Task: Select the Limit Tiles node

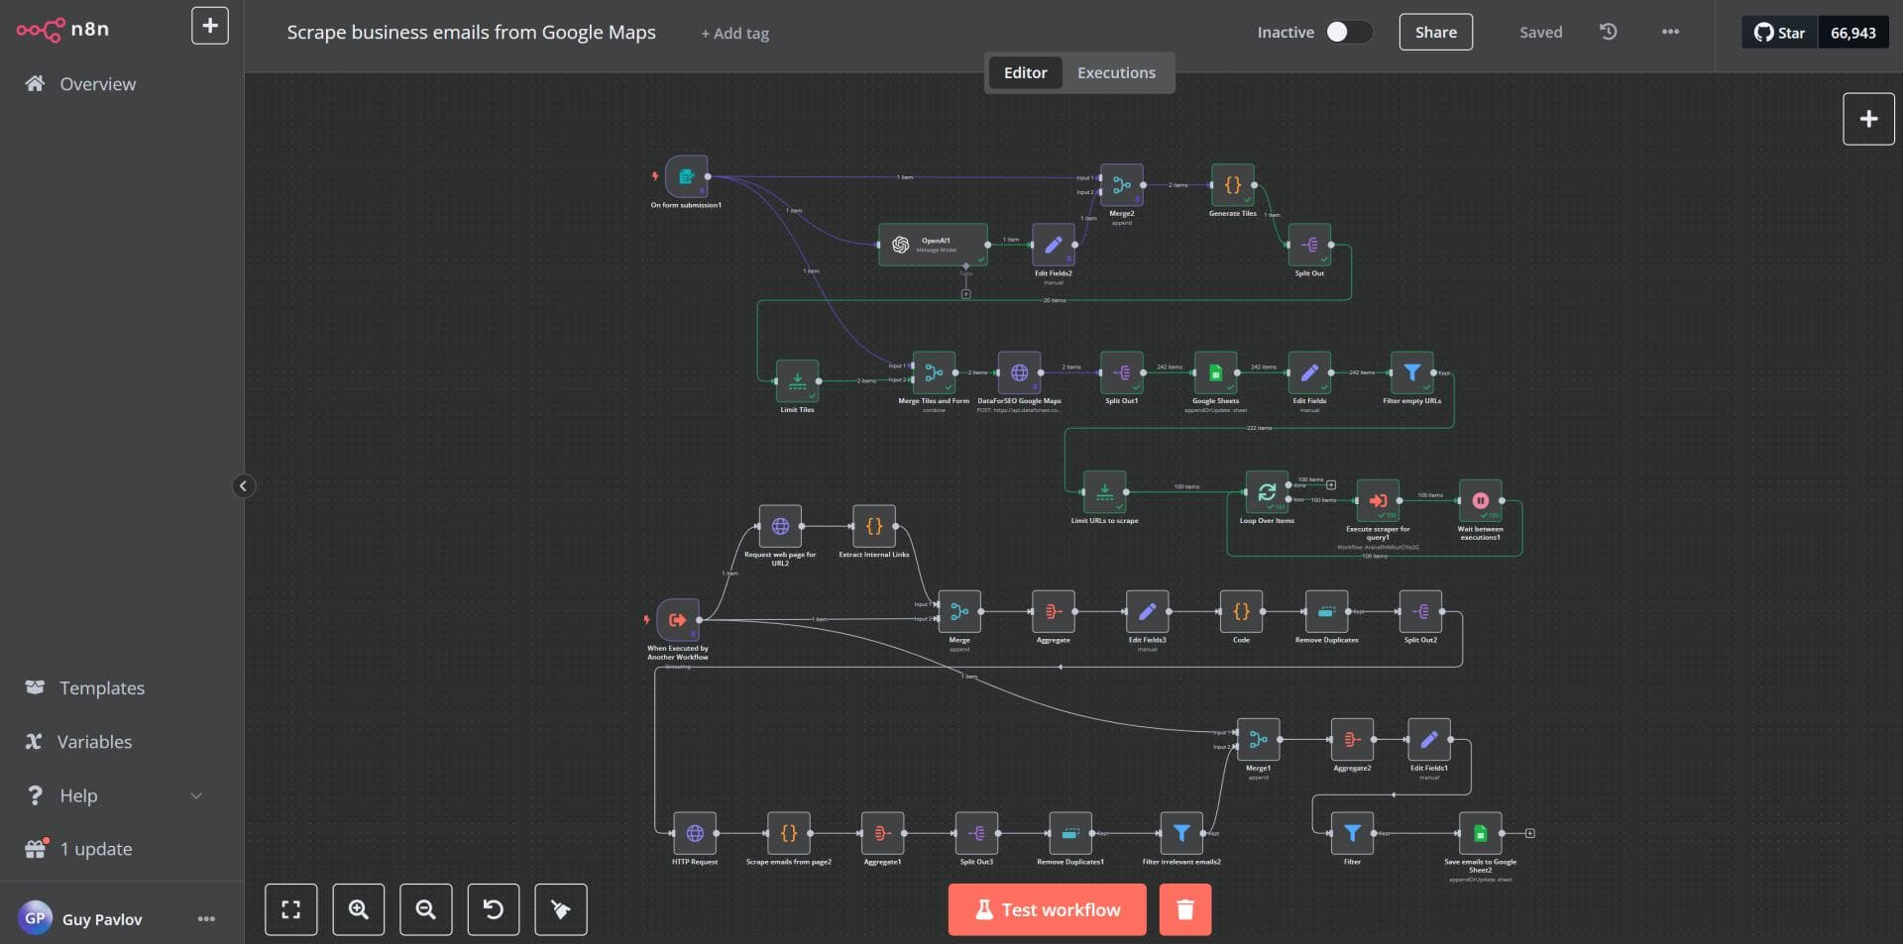Action: (x=797, y=380)
